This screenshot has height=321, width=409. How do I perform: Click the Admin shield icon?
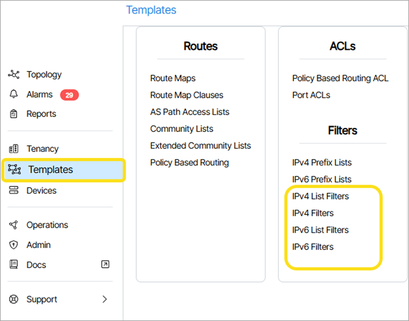coord(14,245)
